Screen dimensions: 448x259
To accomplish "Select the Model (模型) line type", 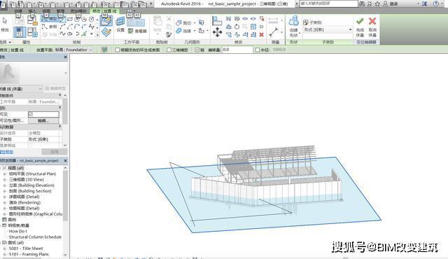I will [50, 19].
